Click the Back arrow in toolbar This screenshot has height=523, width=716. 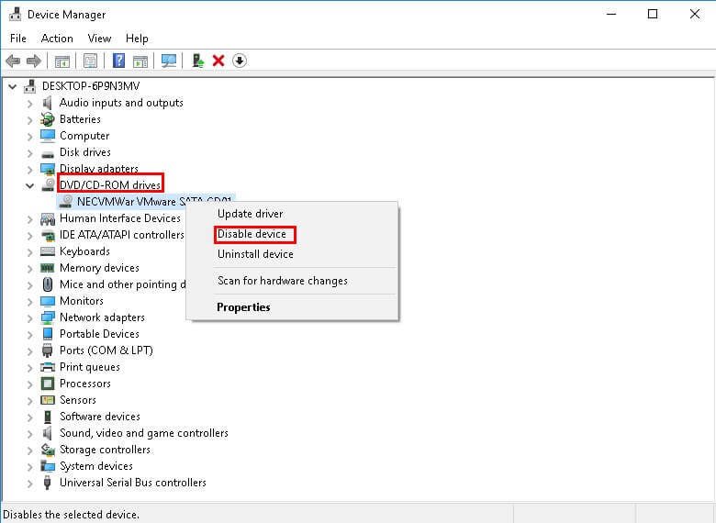(x=13, y=61)
